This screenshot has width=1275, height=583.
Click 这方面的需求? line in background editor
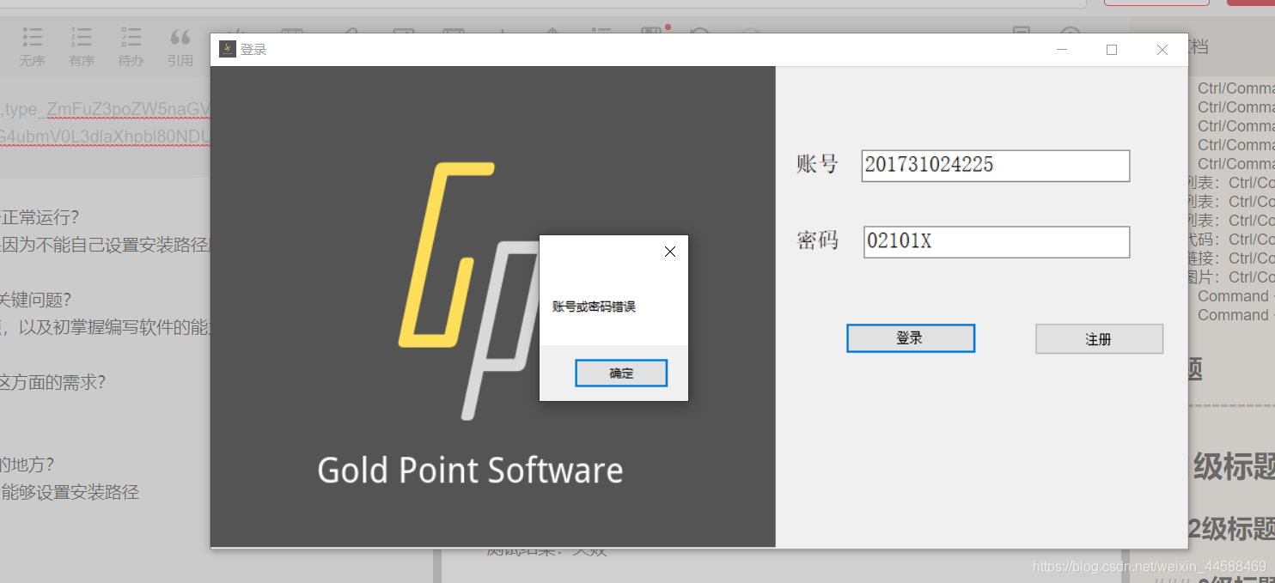(52, 382)
